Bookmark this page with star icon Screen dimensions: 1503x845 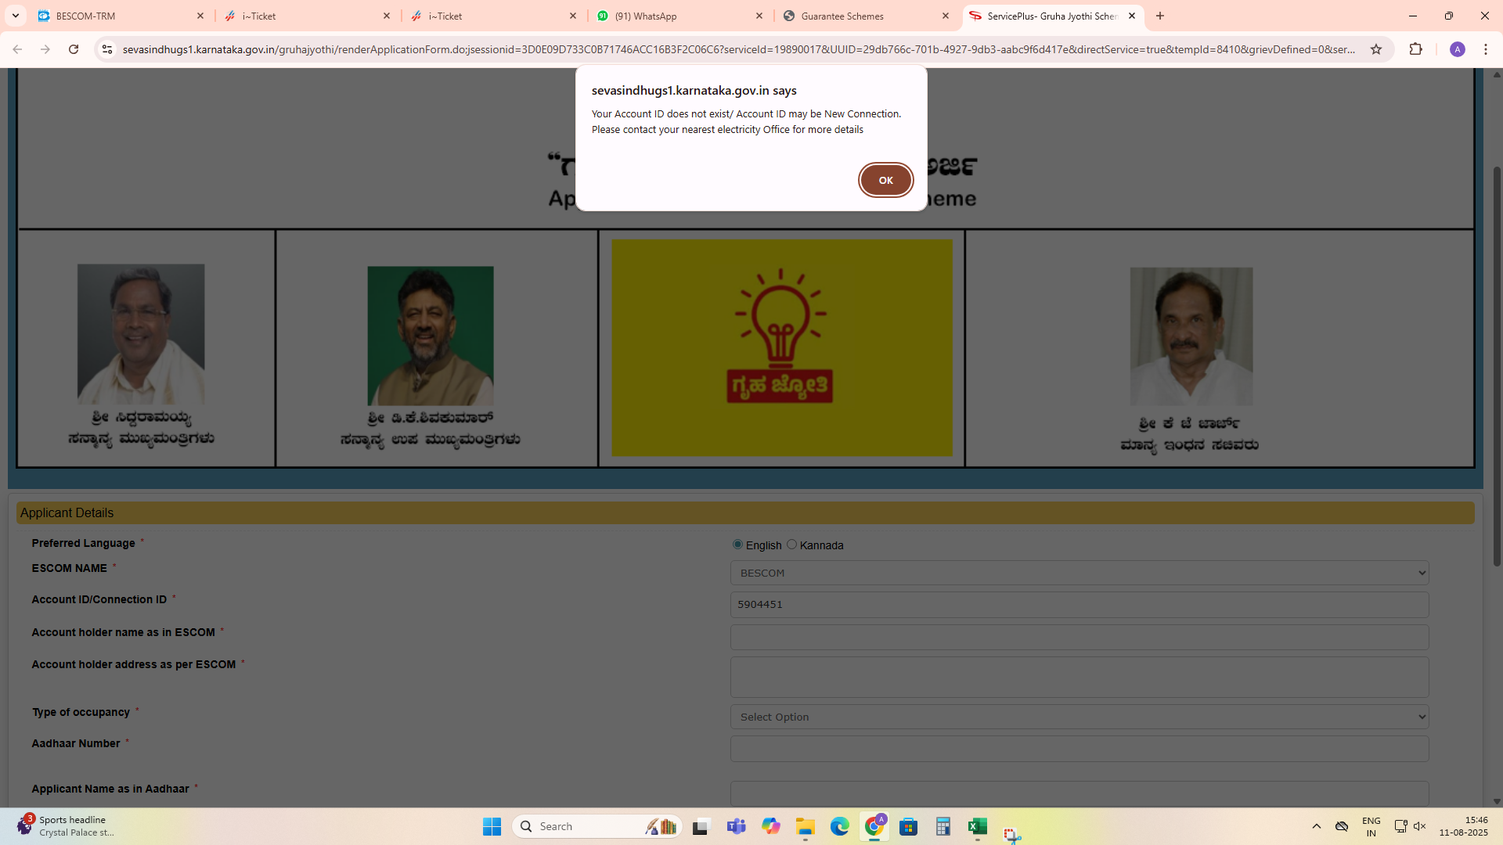tap(1376, 49)
